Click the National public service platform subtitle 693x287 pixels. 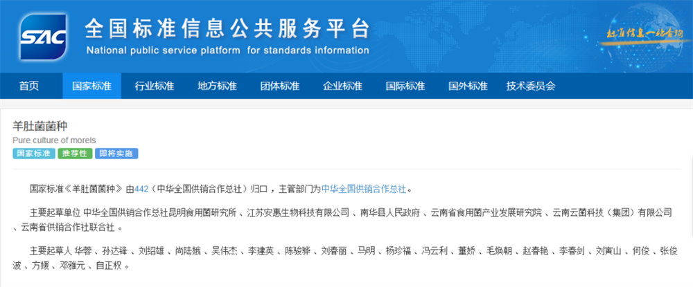tap(227, 50)
